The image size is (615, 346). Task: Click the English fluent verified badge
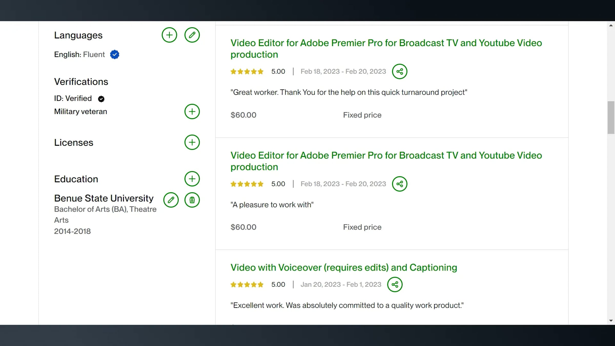pos(115,55)
